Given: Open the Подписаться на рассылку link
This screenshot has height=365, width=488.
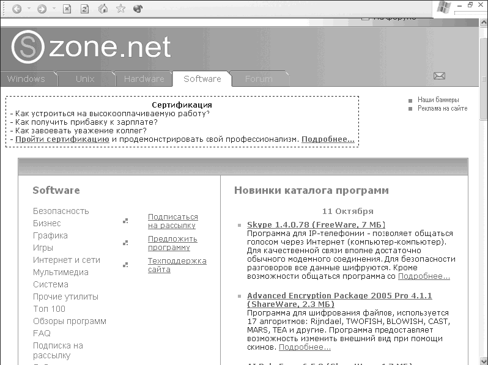Looking at the screenshot, I should pyautogui.click(x=172, y=221).
